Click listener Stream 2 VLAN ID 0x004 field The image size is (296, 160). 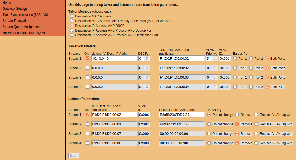click(144, 124)
